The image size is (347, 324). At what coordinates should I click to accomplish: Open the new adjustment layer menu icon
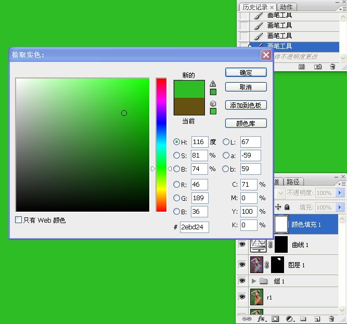(290, 319)
